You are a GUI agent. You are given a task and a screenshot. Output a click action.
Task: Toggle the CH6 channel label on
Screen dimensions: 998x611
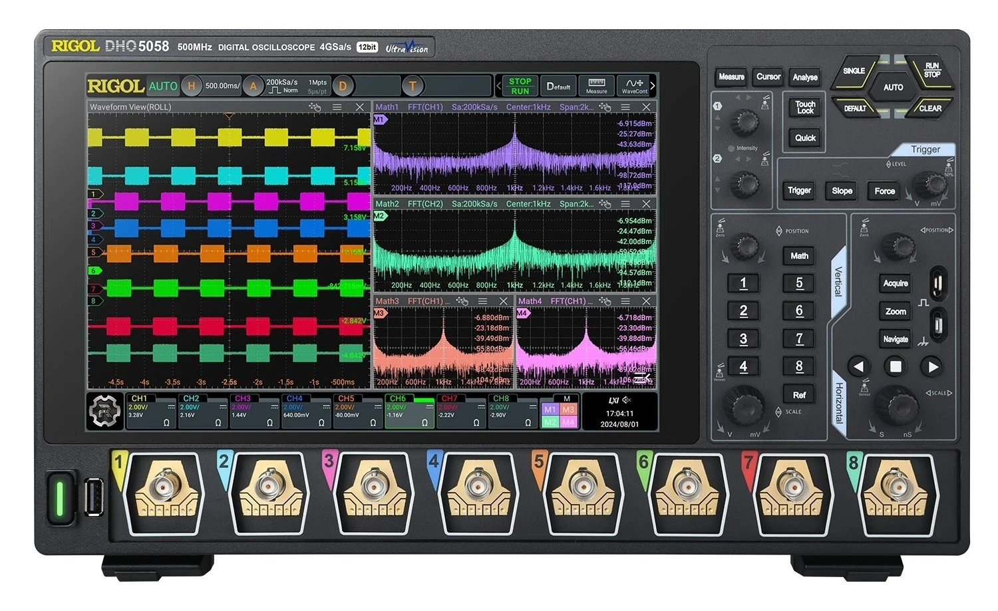coord(398,399)
